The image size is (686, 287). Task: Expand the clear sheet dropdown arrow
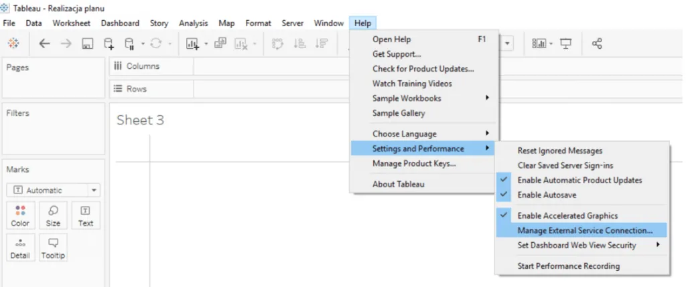pos(254,43)
